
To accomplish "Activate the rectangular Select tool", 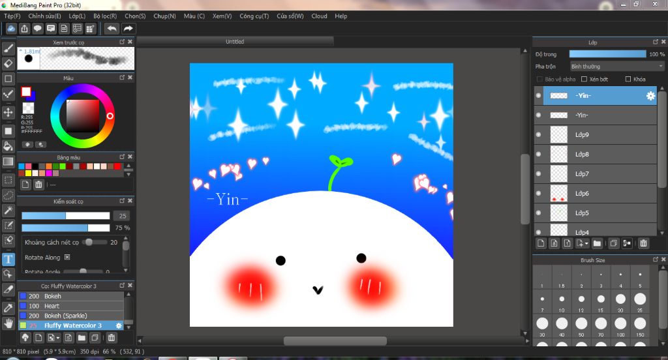I will coord(8,180).
